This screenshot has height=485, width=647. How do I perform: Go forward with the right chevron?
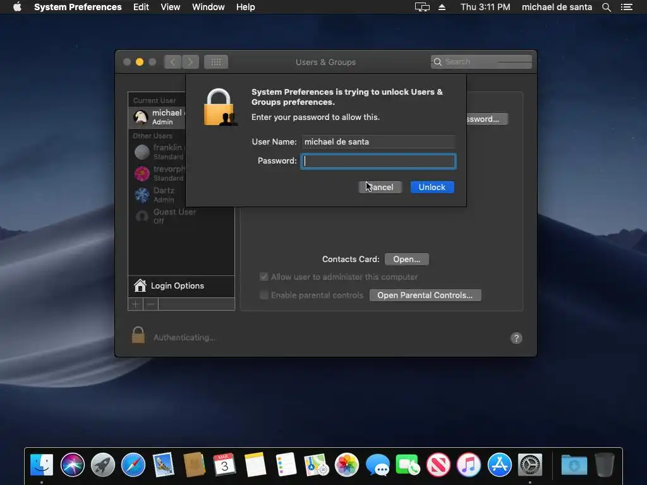click(190, 62)
